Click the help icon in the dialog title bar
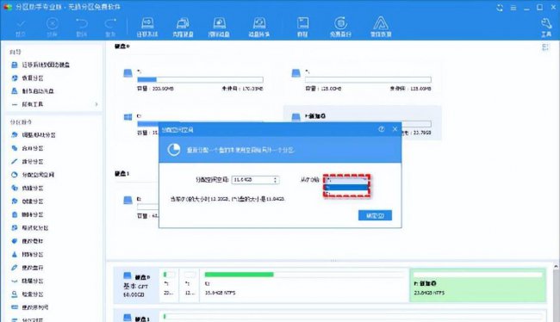This screenshot has height=322, width=560. click(x=382, y=129)
